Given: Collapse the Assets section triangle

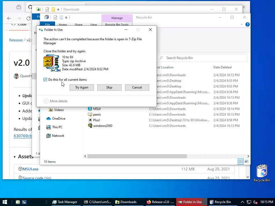Looking at the screenshot, I should click(x=15, y=157).
